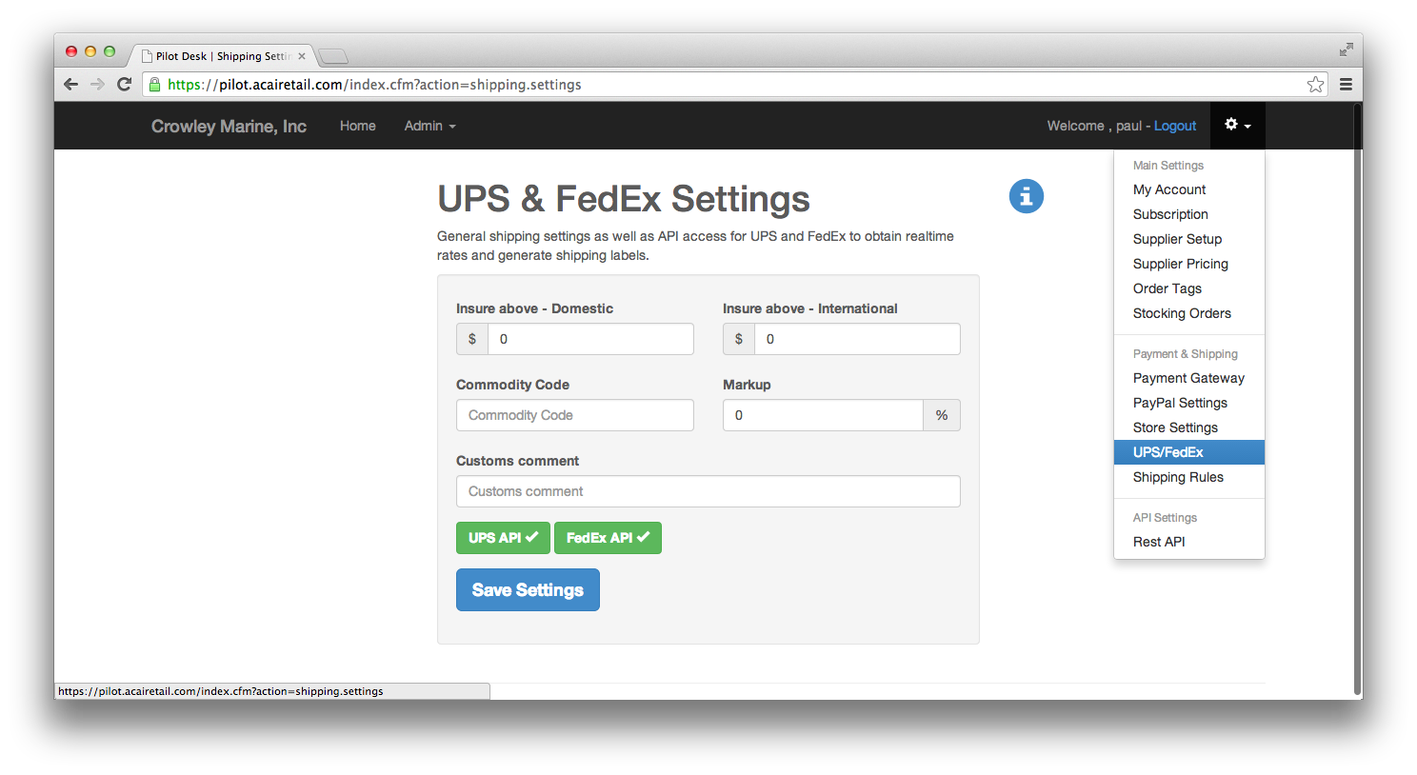The width and height of the screenshot is (1417, 775).
Task: Click the Save Settings button
Action: click(x=528, y=590)
